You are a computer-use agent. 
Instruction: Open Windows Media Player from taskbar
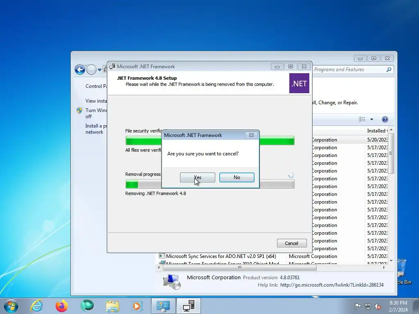[x=137, y=306]
